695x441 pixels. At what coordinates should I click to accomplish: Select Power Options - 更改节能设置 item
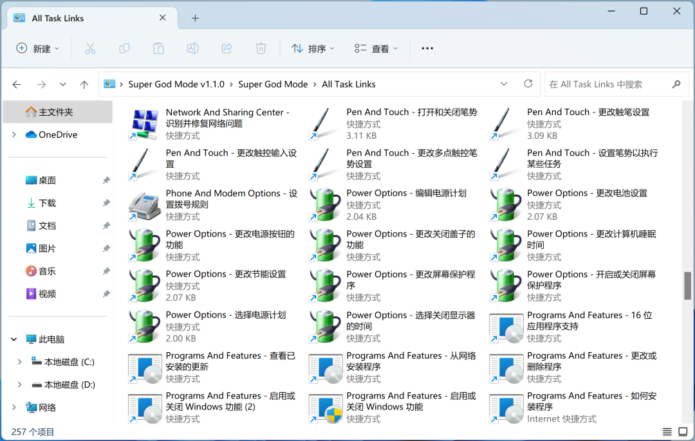point(214,286)
